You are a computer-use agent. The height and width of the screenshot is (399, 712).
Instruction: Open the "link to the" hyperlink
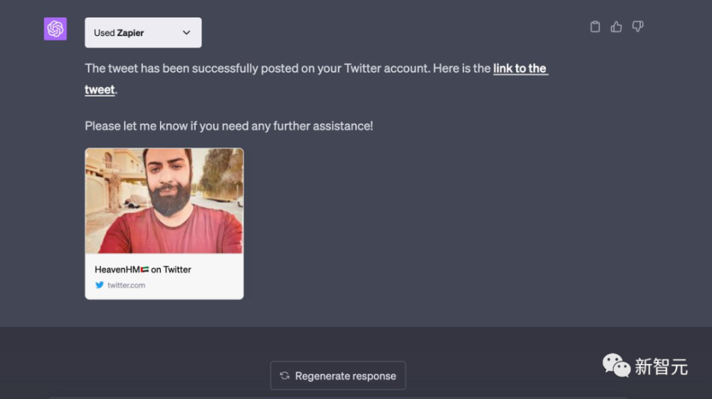coord(520,68)
